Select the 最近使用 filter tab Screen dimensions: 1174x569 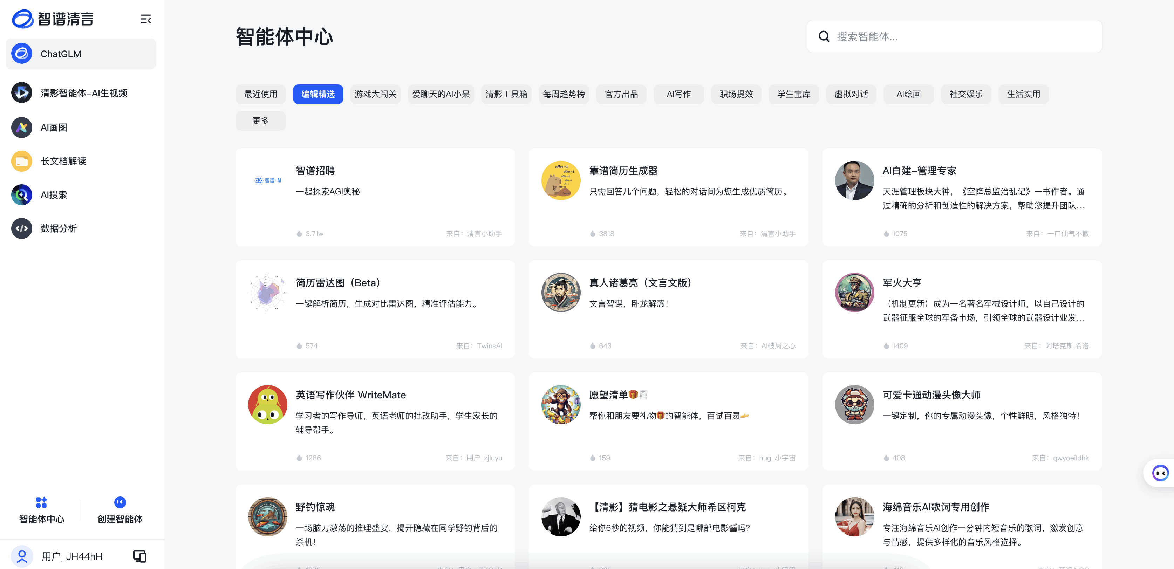click(260, 94)
